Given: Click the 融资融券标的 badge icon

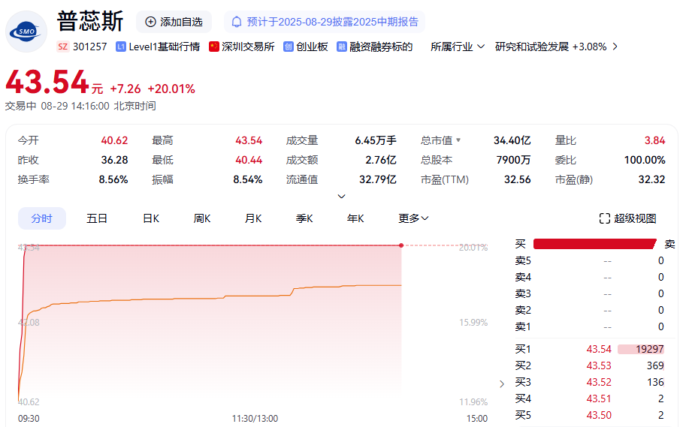Looking at the screenshot, I should (x=342, y=47).
